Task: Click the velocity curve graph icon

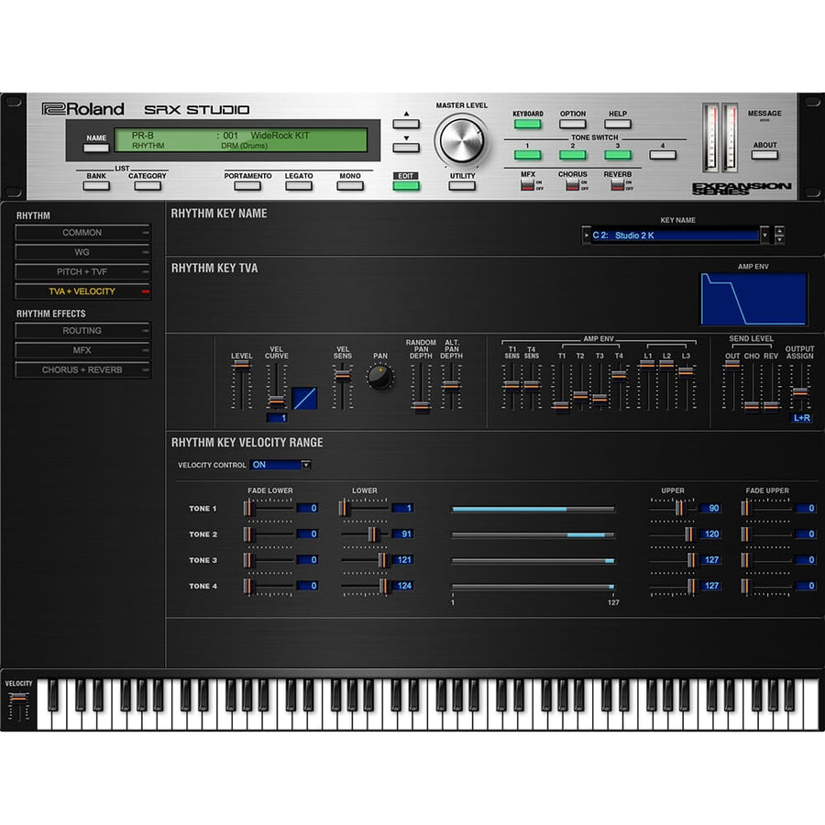Action: (304, 399)
